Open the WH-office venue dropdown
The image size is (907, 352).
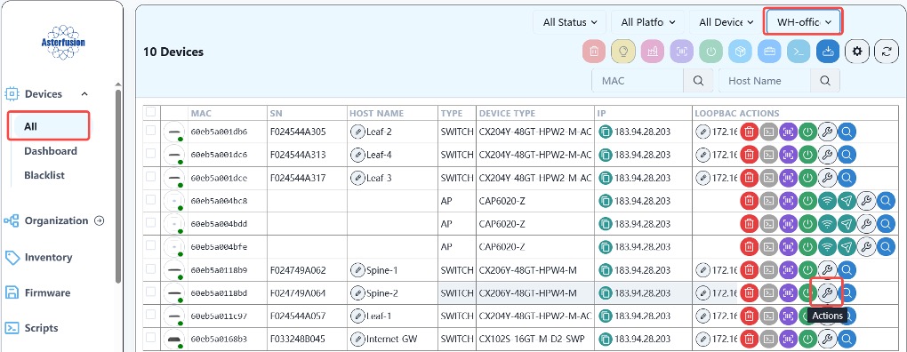coord(804,22)
